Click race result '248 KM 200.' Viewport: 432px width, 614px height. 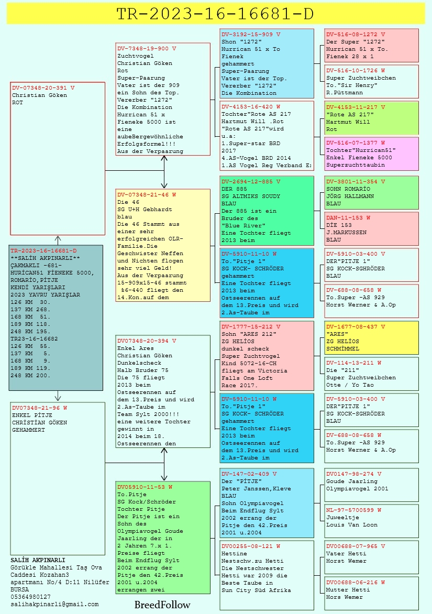[30, 376]
